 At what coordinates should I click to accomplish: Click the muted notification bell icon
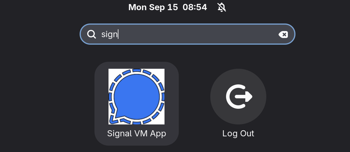coord(222,7)
